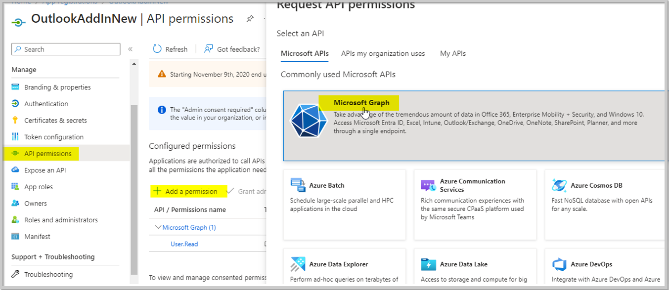This screenshot has width=669, height=290.
Task: Switch to APIs my organization uses tab
Action: click(383, 53)
